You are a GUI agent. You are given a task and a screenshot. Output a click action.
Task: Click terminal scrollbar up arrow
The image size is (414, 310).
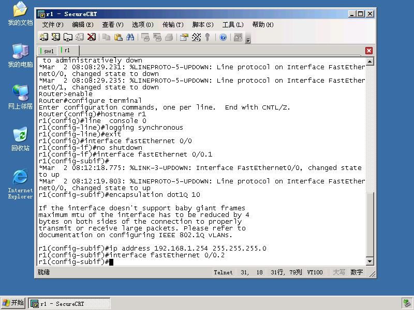pyautogui.click(x=370, y=61)
